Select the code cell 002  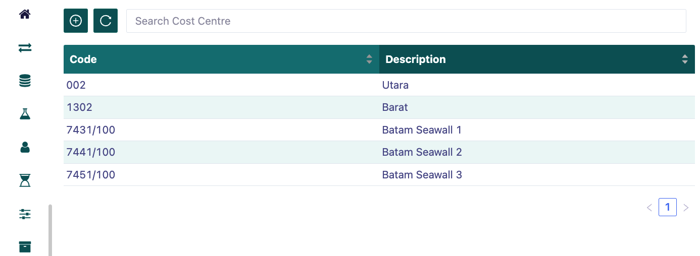click(221, 85)
